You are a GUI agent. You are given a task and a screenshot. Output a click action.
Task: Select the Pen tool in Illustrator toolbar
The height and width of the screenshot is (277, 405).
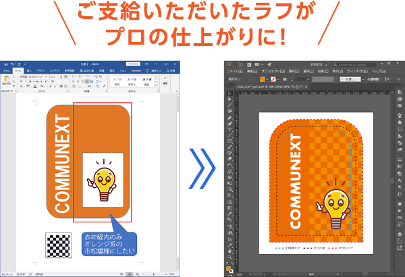(230, 116)
